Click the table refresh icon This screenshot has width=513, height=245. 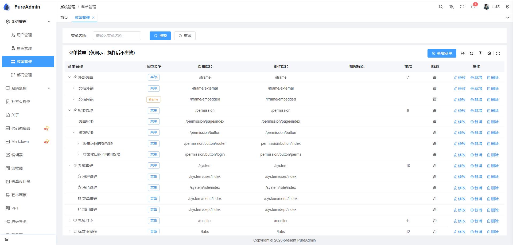472,53
